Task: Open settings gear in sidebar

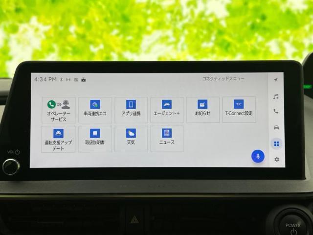Action: click(x=277, y=160)
